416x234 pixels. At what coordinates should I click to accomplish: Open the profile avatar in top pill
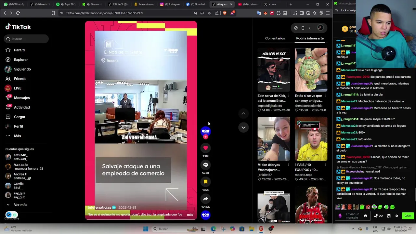320,28
